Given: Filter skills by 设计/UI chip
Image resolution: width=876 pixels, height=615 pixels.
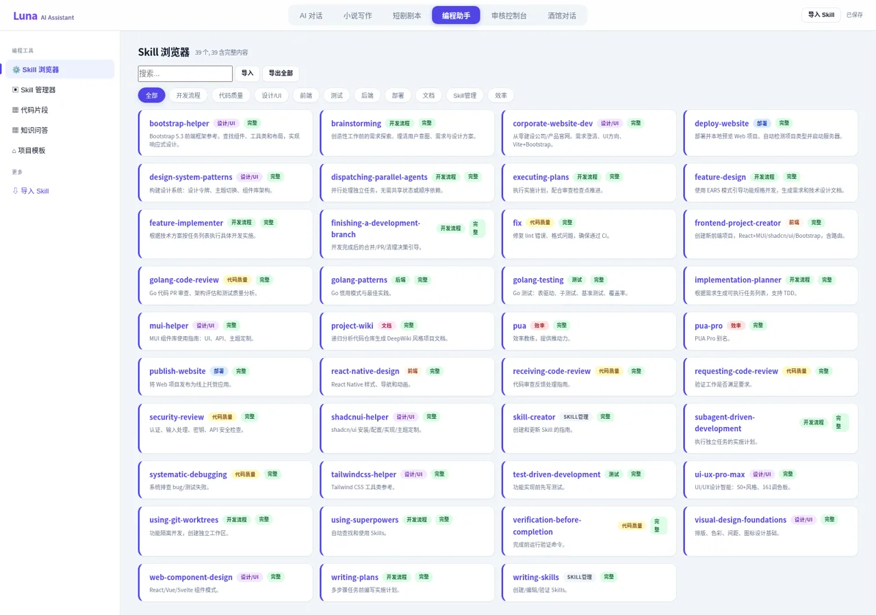Looking at the screenshot, I should pyautogui.click(x=272, y=96).
